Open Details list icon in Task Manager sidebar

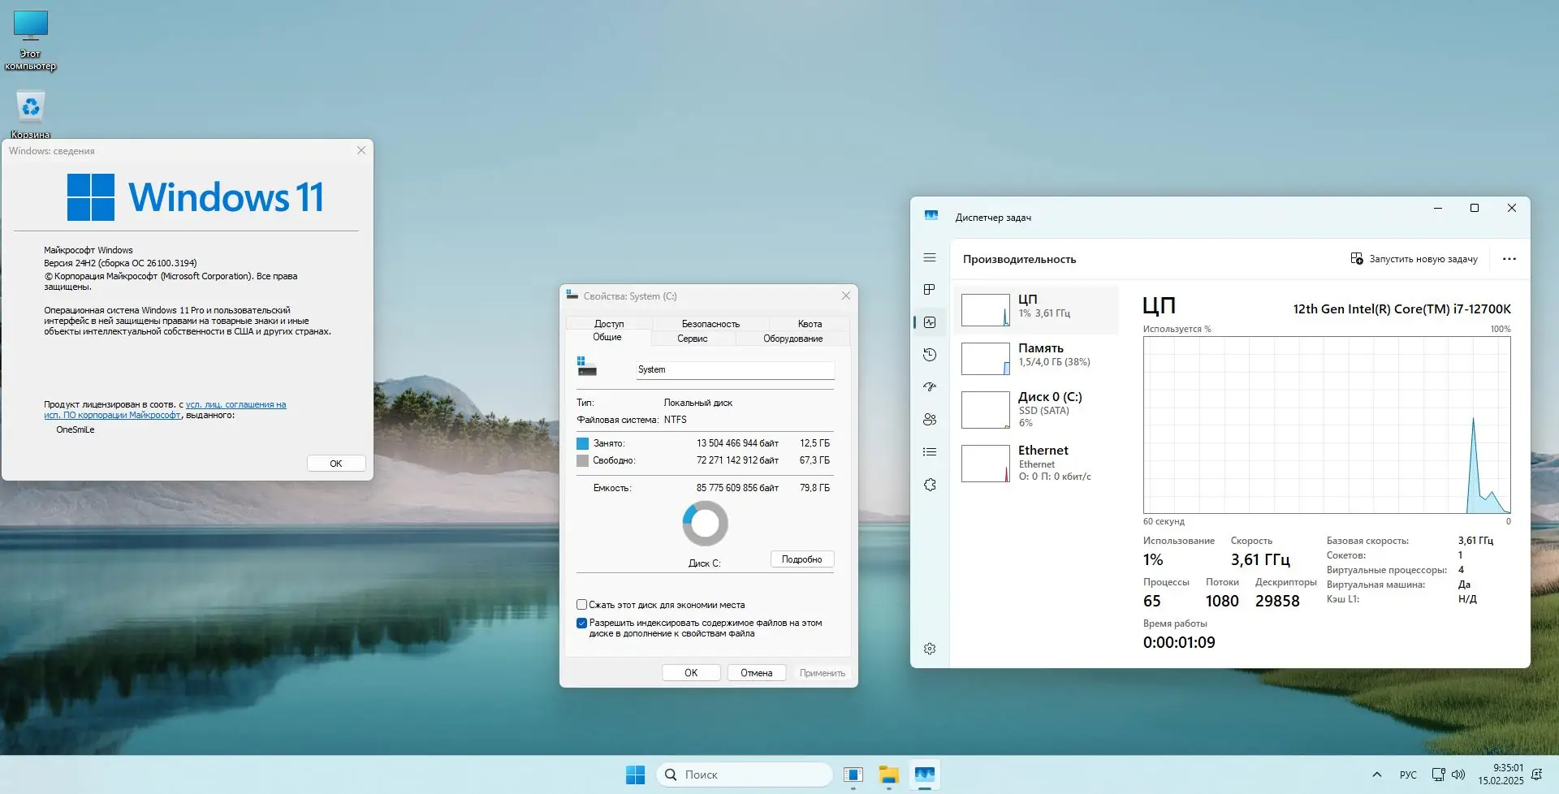930,452
